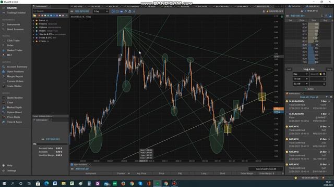Expand the Crypto instrument group

point(33,41)
